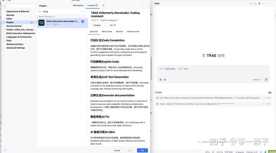Open the plugins gear settings icon

point(103,5)
